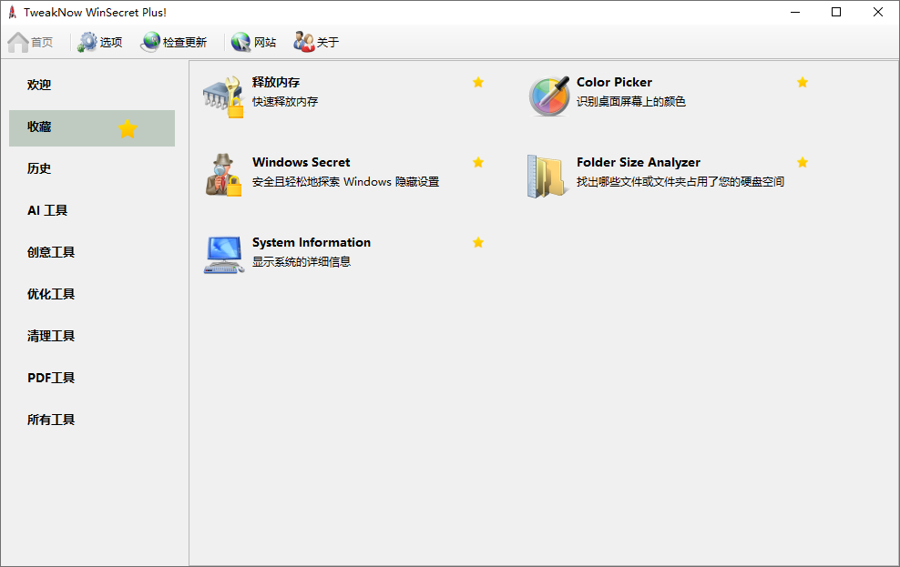Screen dimensions: 900x567
Task: Select the 欢迎 sidebar tab
Action: pyautogui.click(x=92, y=85)
